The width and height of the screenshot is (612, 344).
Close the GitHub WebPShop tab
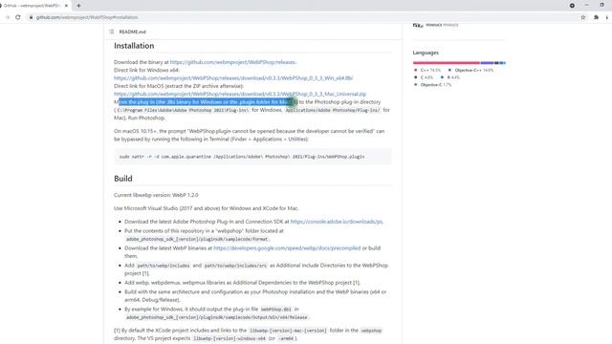pos(66,6)
